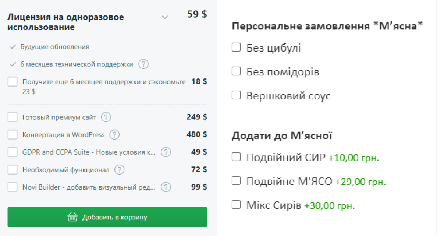Tick the Мікс Сирів add-on

[x=236, y=205]
